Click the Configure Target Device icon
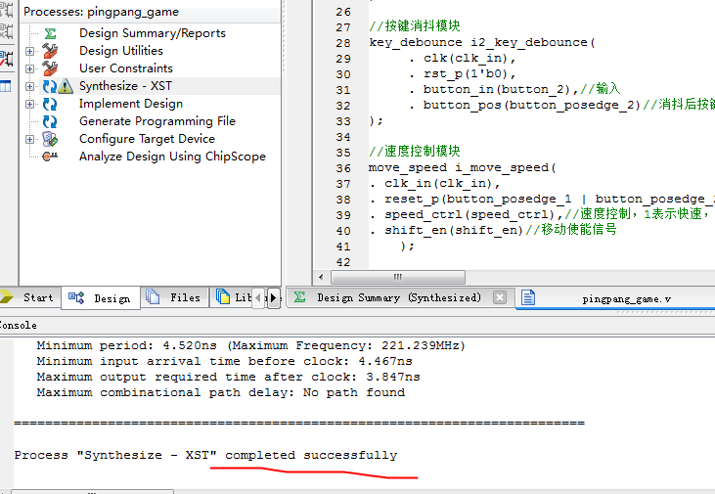 [x=50, y=139]
